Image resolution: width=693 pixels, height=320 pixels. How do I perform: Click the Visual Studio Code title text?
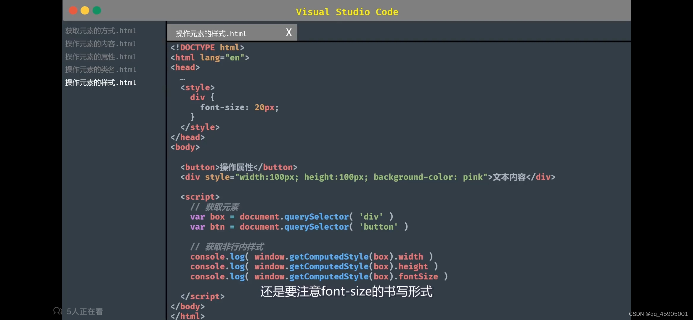coord(347,12)
